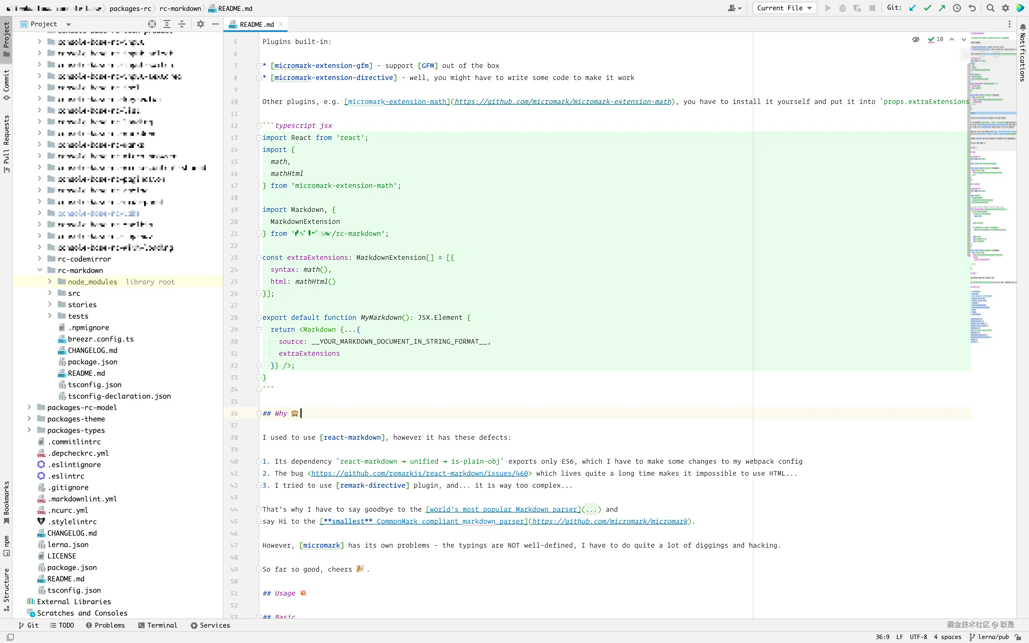Toggle the reader mode eye icon

(916, 39)
